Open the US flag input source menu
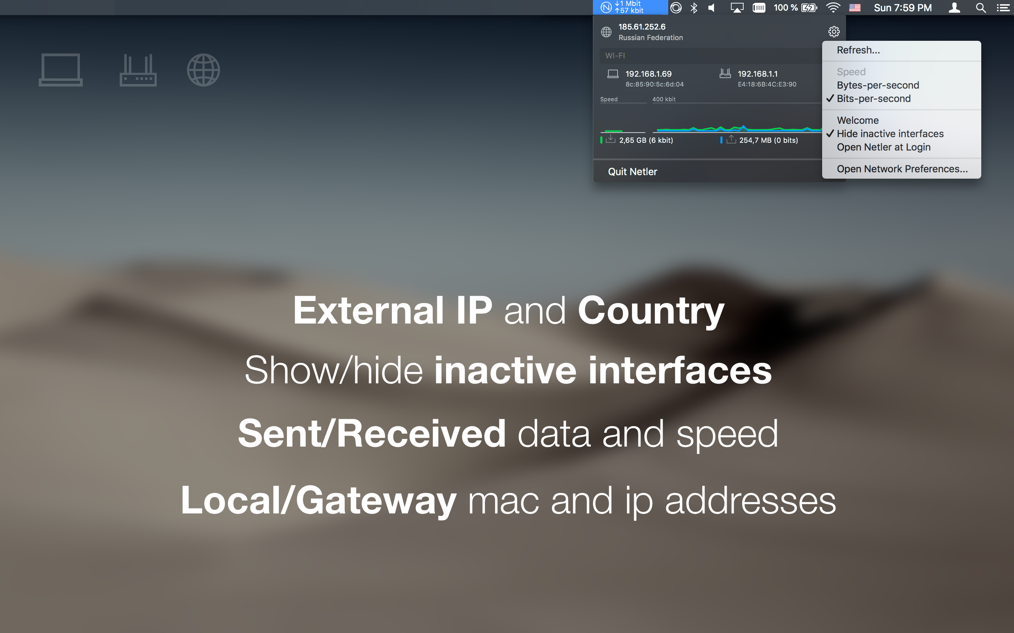 855,7
